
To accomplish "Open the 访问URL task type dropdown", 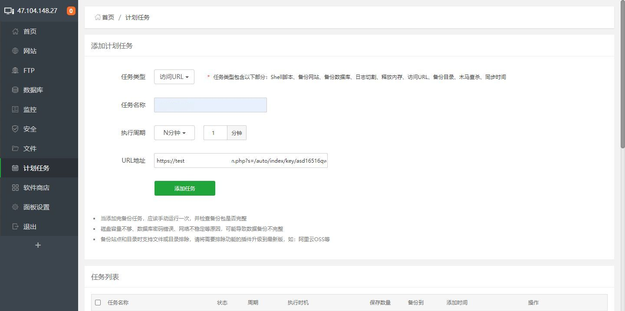I will tap(174, 77).
